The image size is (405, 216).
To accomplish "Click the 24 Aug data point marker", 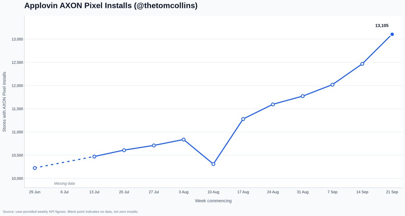I will 273,104.
